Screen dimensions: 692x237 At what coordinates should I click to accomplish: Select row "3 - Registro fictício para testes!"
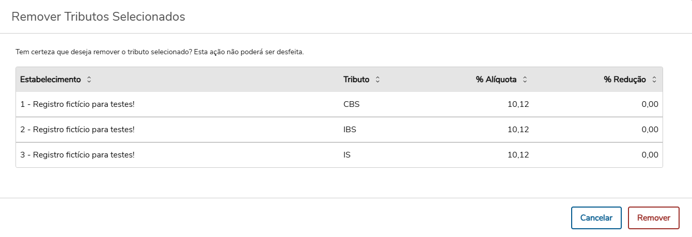pos(77,155)
